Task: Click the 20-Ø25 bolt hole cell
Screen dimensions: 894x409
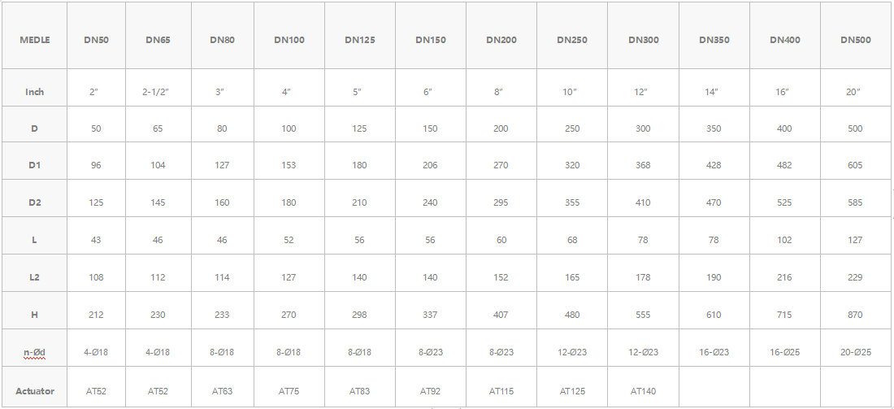Action: click(855, 352)
